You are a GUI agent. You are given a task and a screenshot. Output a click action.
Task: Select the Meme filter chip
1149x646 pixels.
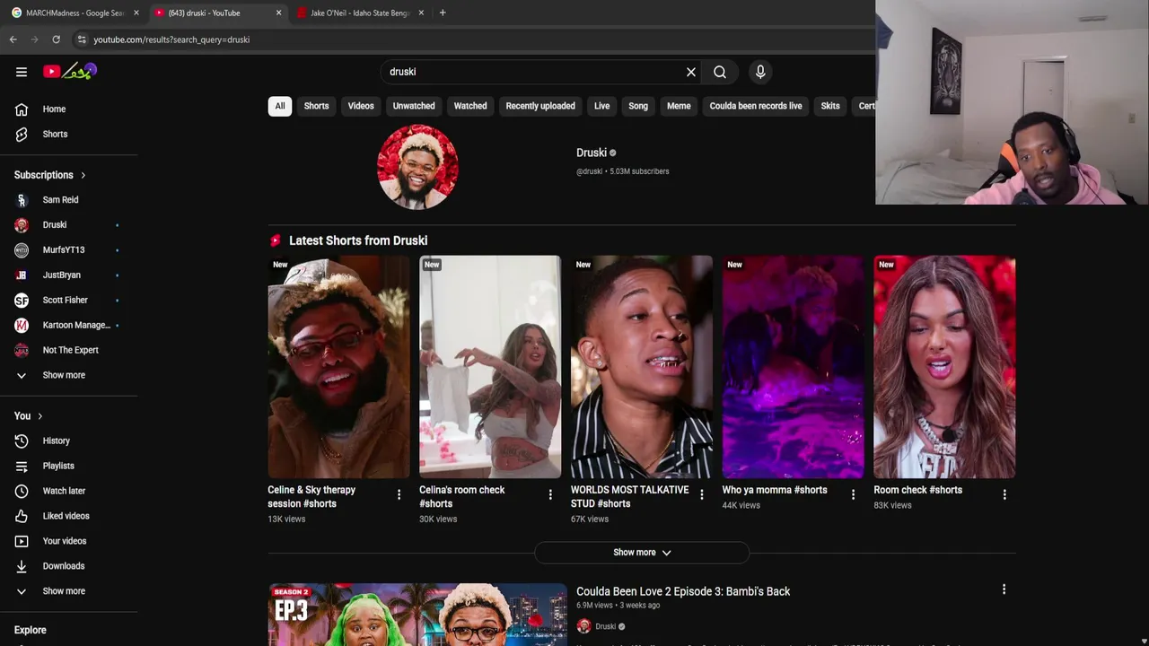(x=679, y=106)
